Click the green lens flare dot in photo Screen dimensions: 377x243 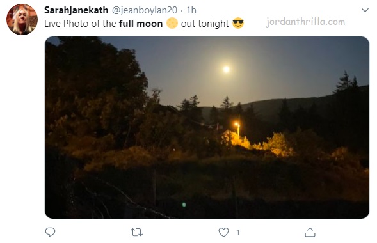(184, 205)
